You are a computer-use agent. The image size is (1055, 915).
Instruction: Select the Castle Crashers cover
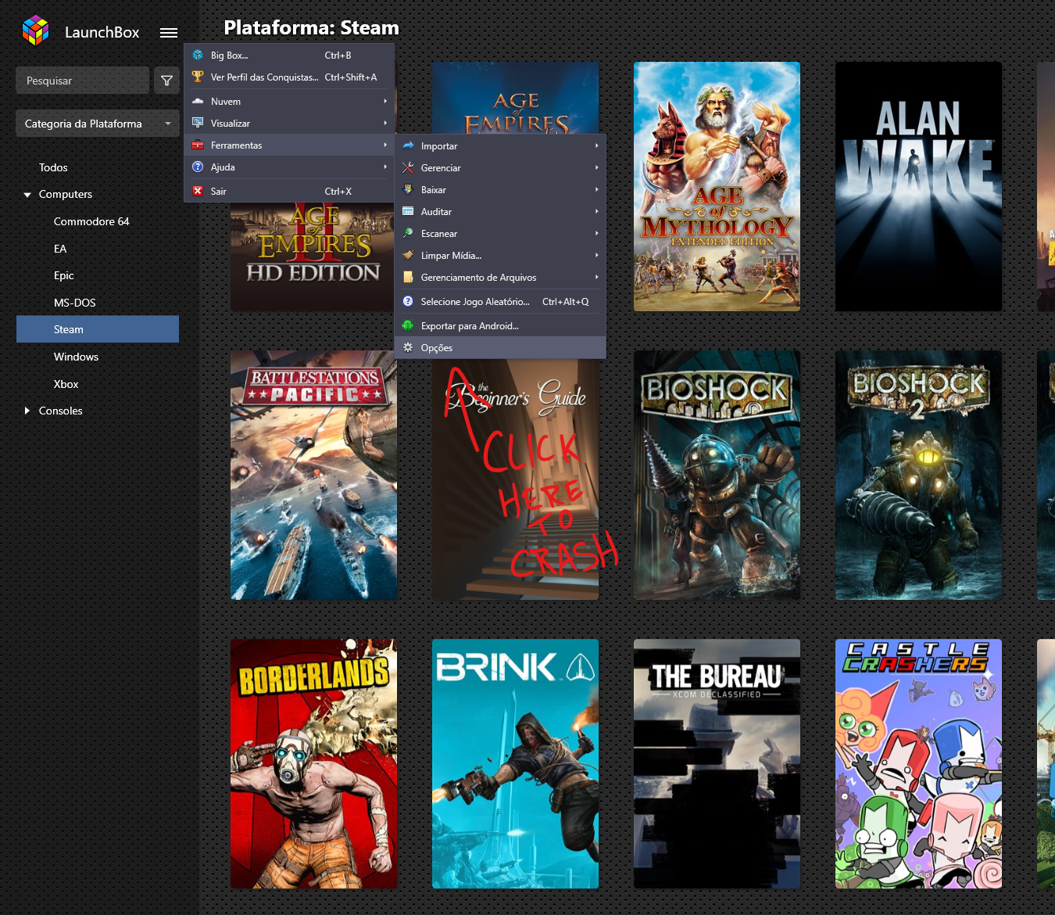pos(918,763)
